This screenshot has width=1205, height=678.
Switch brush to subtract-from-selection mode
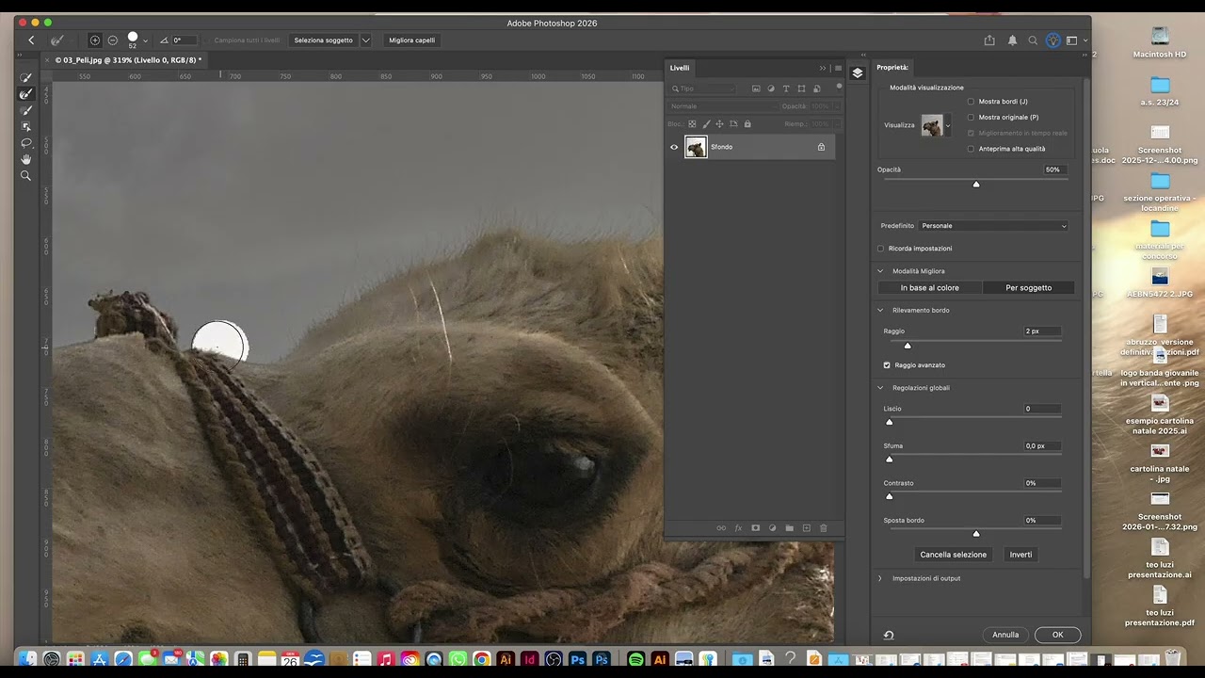[113, 40]
